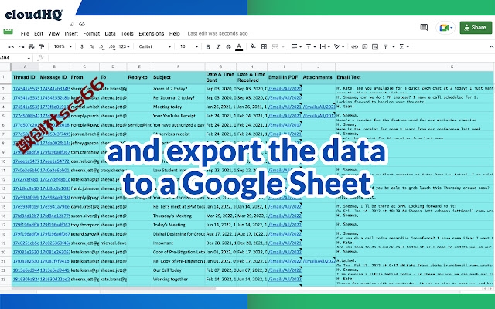Open horizontal align dropdown
The image size is (495, 309).
click(x=296, y=46)
